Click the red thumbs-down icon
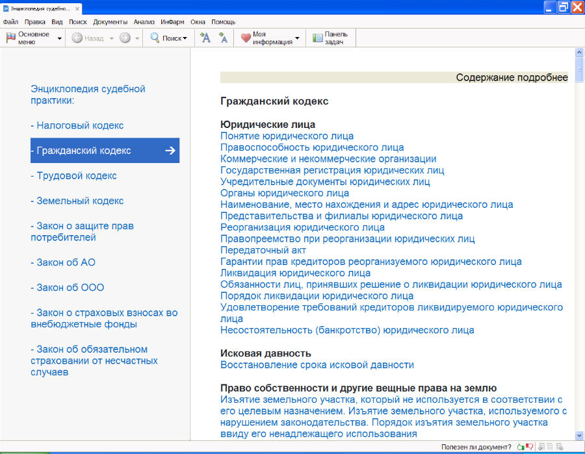Viewport: 585px width, 454px height. [530, 447]
